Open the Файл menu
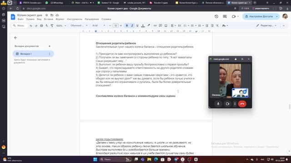291x163 pixels. [x=20, y=19]
